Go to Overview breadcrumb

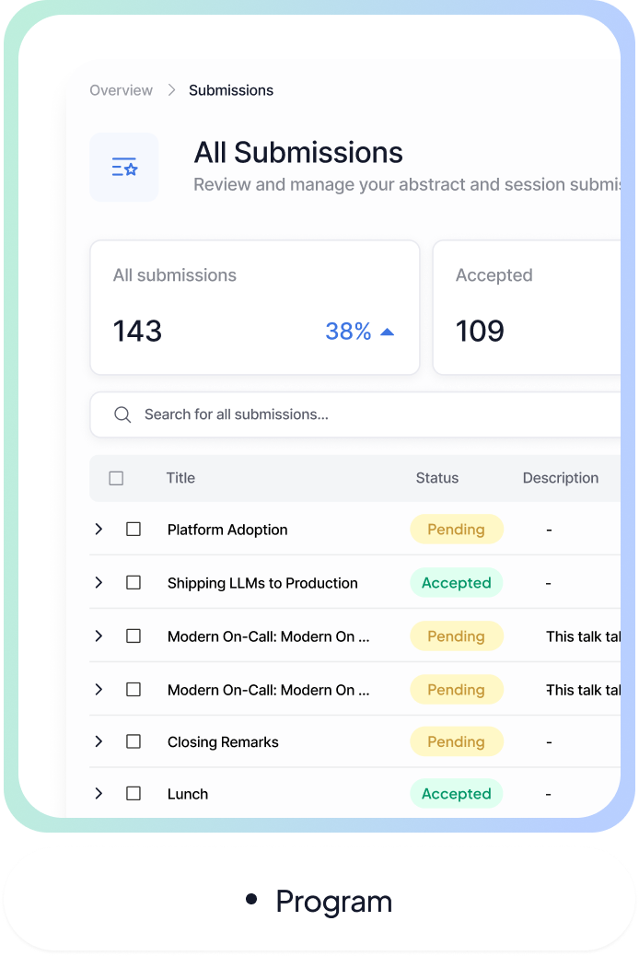(x=121, y=90)
